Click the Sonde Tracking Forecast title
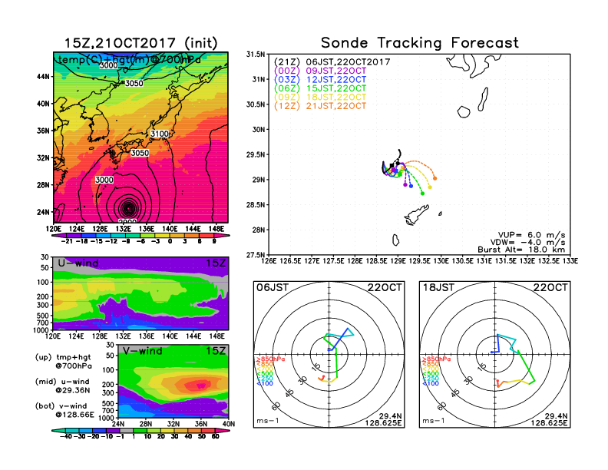 [419, 43]
